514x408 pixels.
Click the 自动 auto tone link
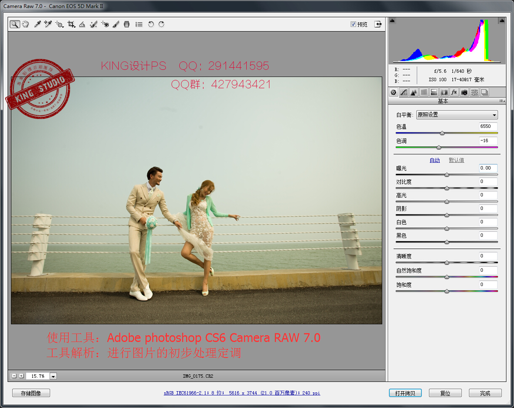pos(434,160)
